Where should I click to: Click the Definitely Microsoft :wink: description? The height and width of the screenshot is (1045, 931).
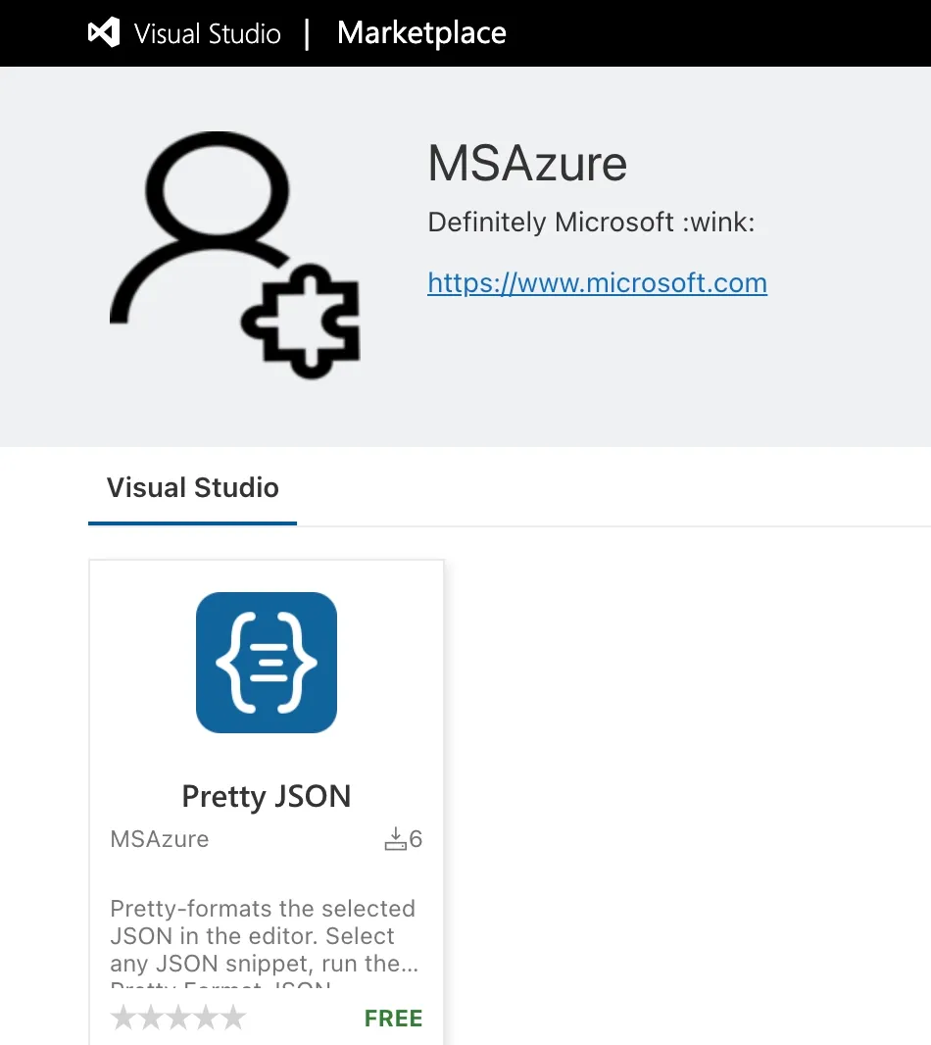(591, 223)
